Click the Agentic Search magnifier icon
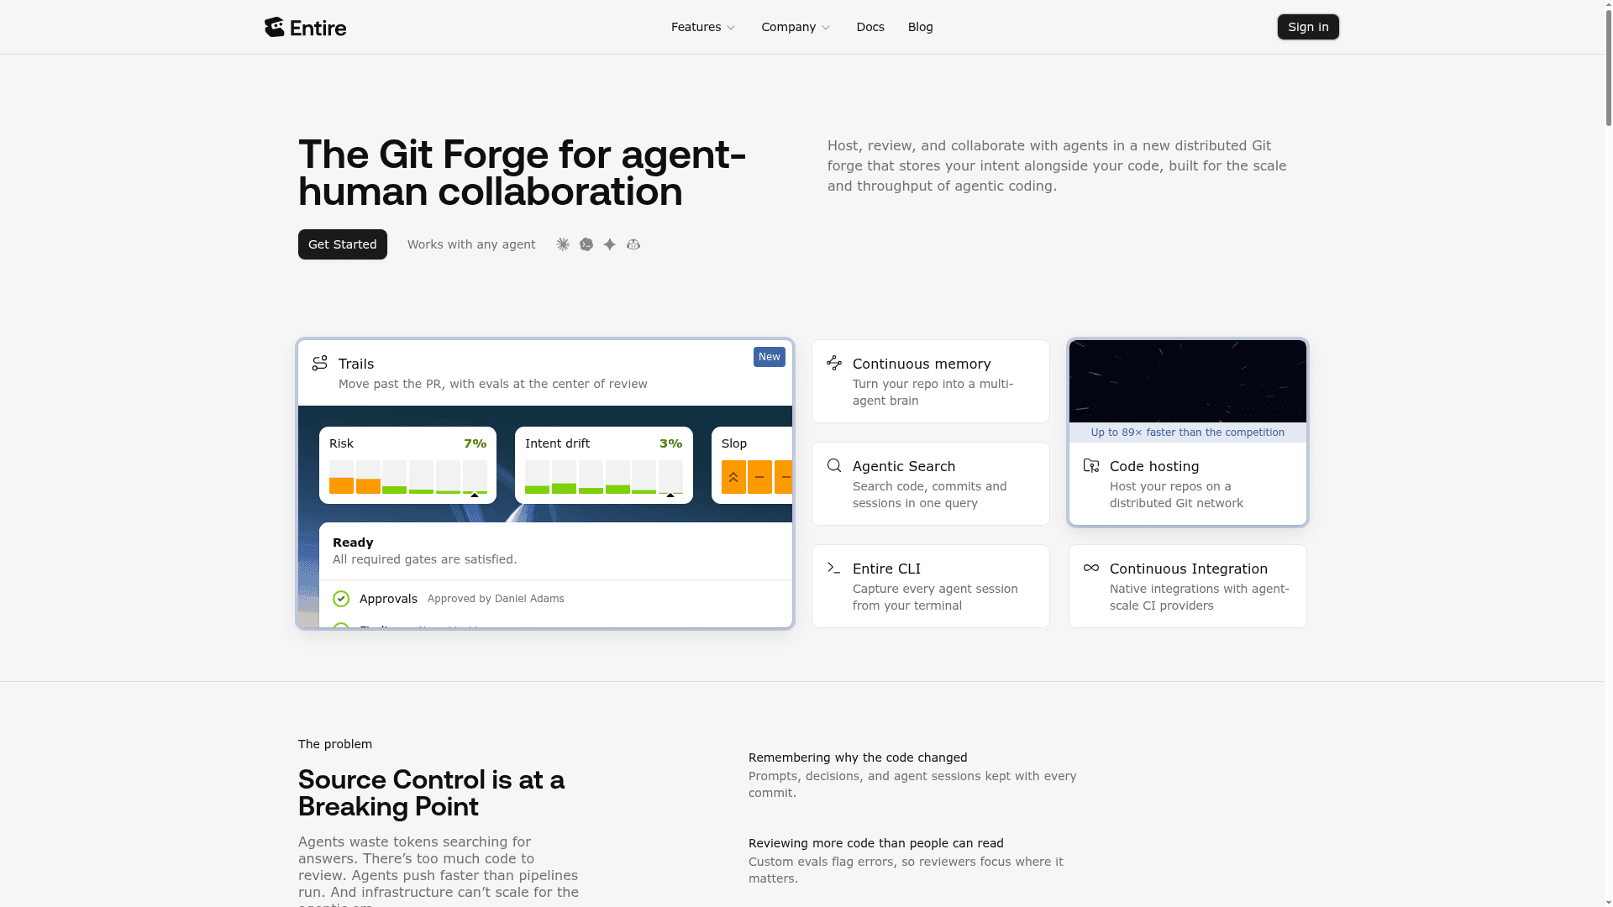The height and width of the screenshot is (907, 1613). click(834, 465)
